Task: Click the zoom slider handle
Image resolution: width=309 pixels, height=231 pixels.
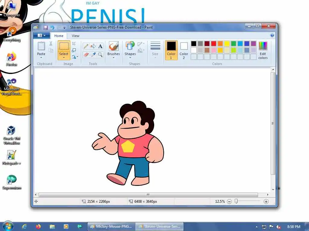Action: 236,201
